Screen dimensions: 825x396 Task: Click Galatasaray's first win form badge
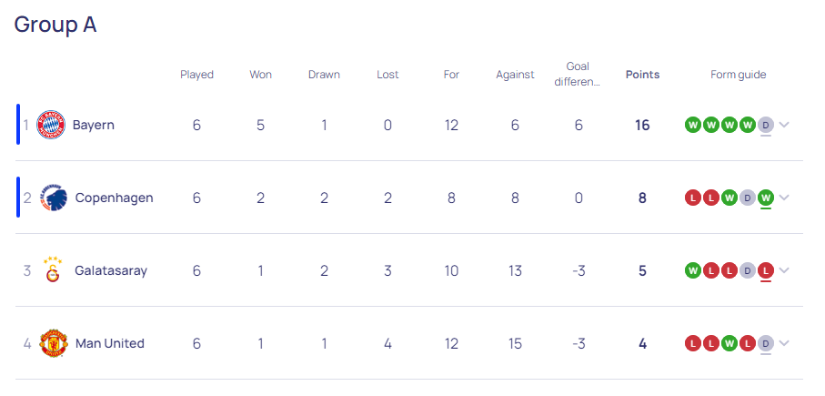coord(693,270)
